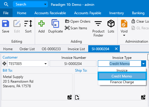Choose Invoice from the type list
This screenshot has height=107, width=149.
pos(122,70)
